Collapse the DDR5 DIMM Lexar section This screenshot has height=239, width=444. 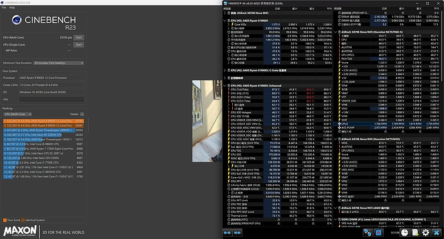[335, 220]
